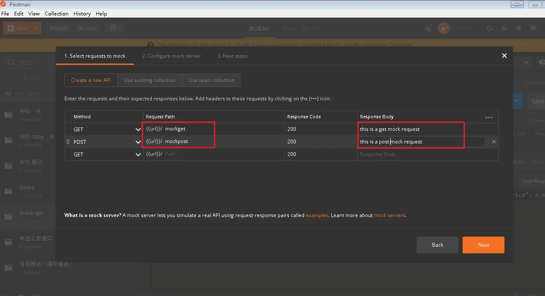Screen dimensions: 545x296
Task: Open the File menu
Action: pos(5,13)
